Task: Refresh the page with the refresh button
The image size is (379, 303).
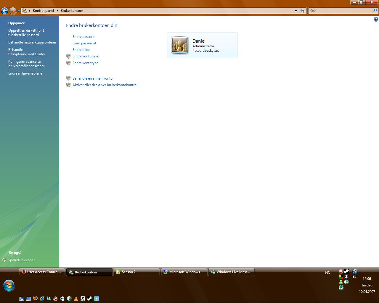Action: (x=302, y=11)
